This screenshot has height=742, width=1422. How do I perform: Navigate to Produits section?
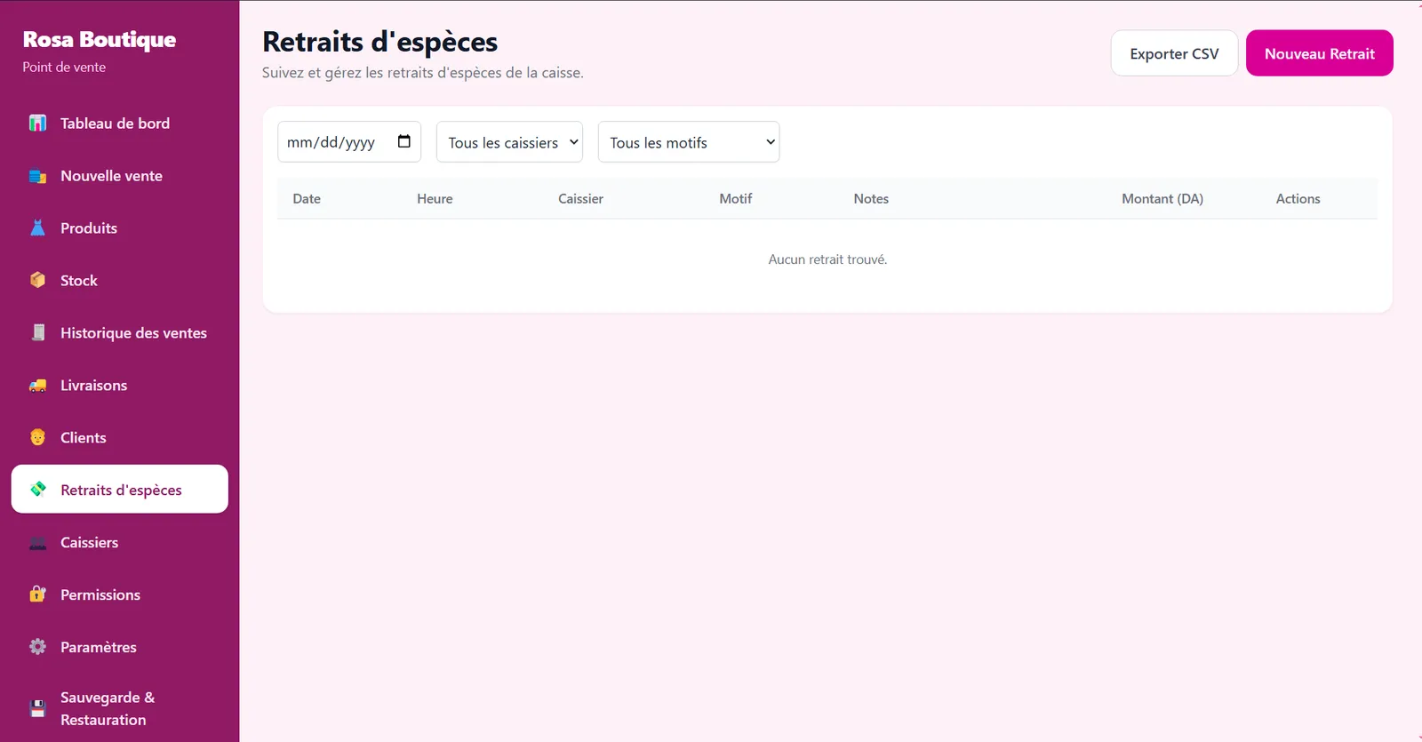tap(120, 228)
